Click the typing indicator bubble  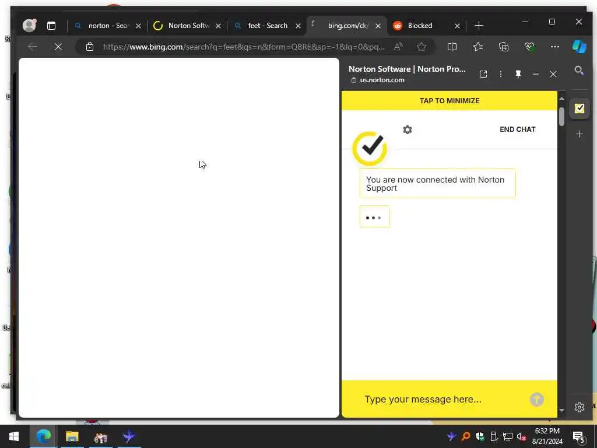(x=375, y=217)
